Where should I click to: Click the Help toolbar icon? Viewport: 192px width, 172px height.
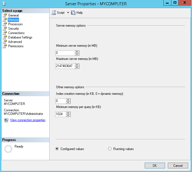pos(73,13)
